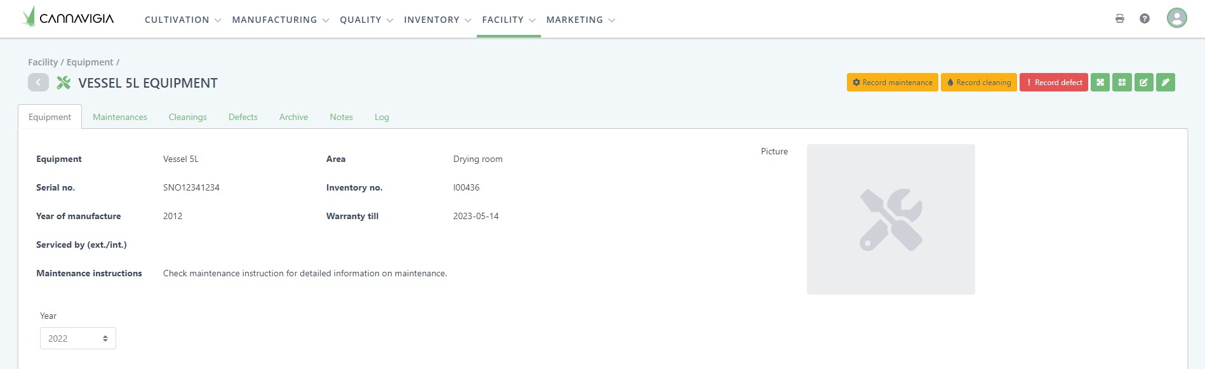Expand the Manufacturing menu

[x=280, y=20]
